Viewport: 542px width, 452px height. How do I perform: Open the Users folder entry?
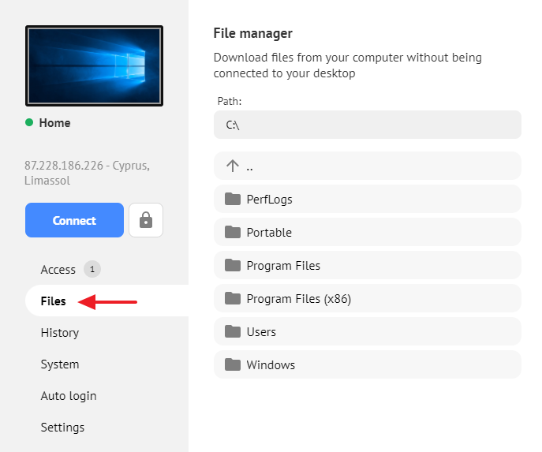pyautogui.click(x=368, y=332)
